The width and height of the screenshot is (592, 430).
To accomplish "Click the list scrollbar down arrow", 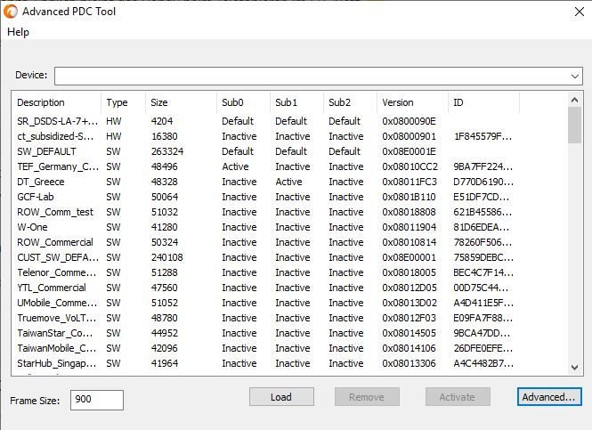I will [x=574, y=368].
